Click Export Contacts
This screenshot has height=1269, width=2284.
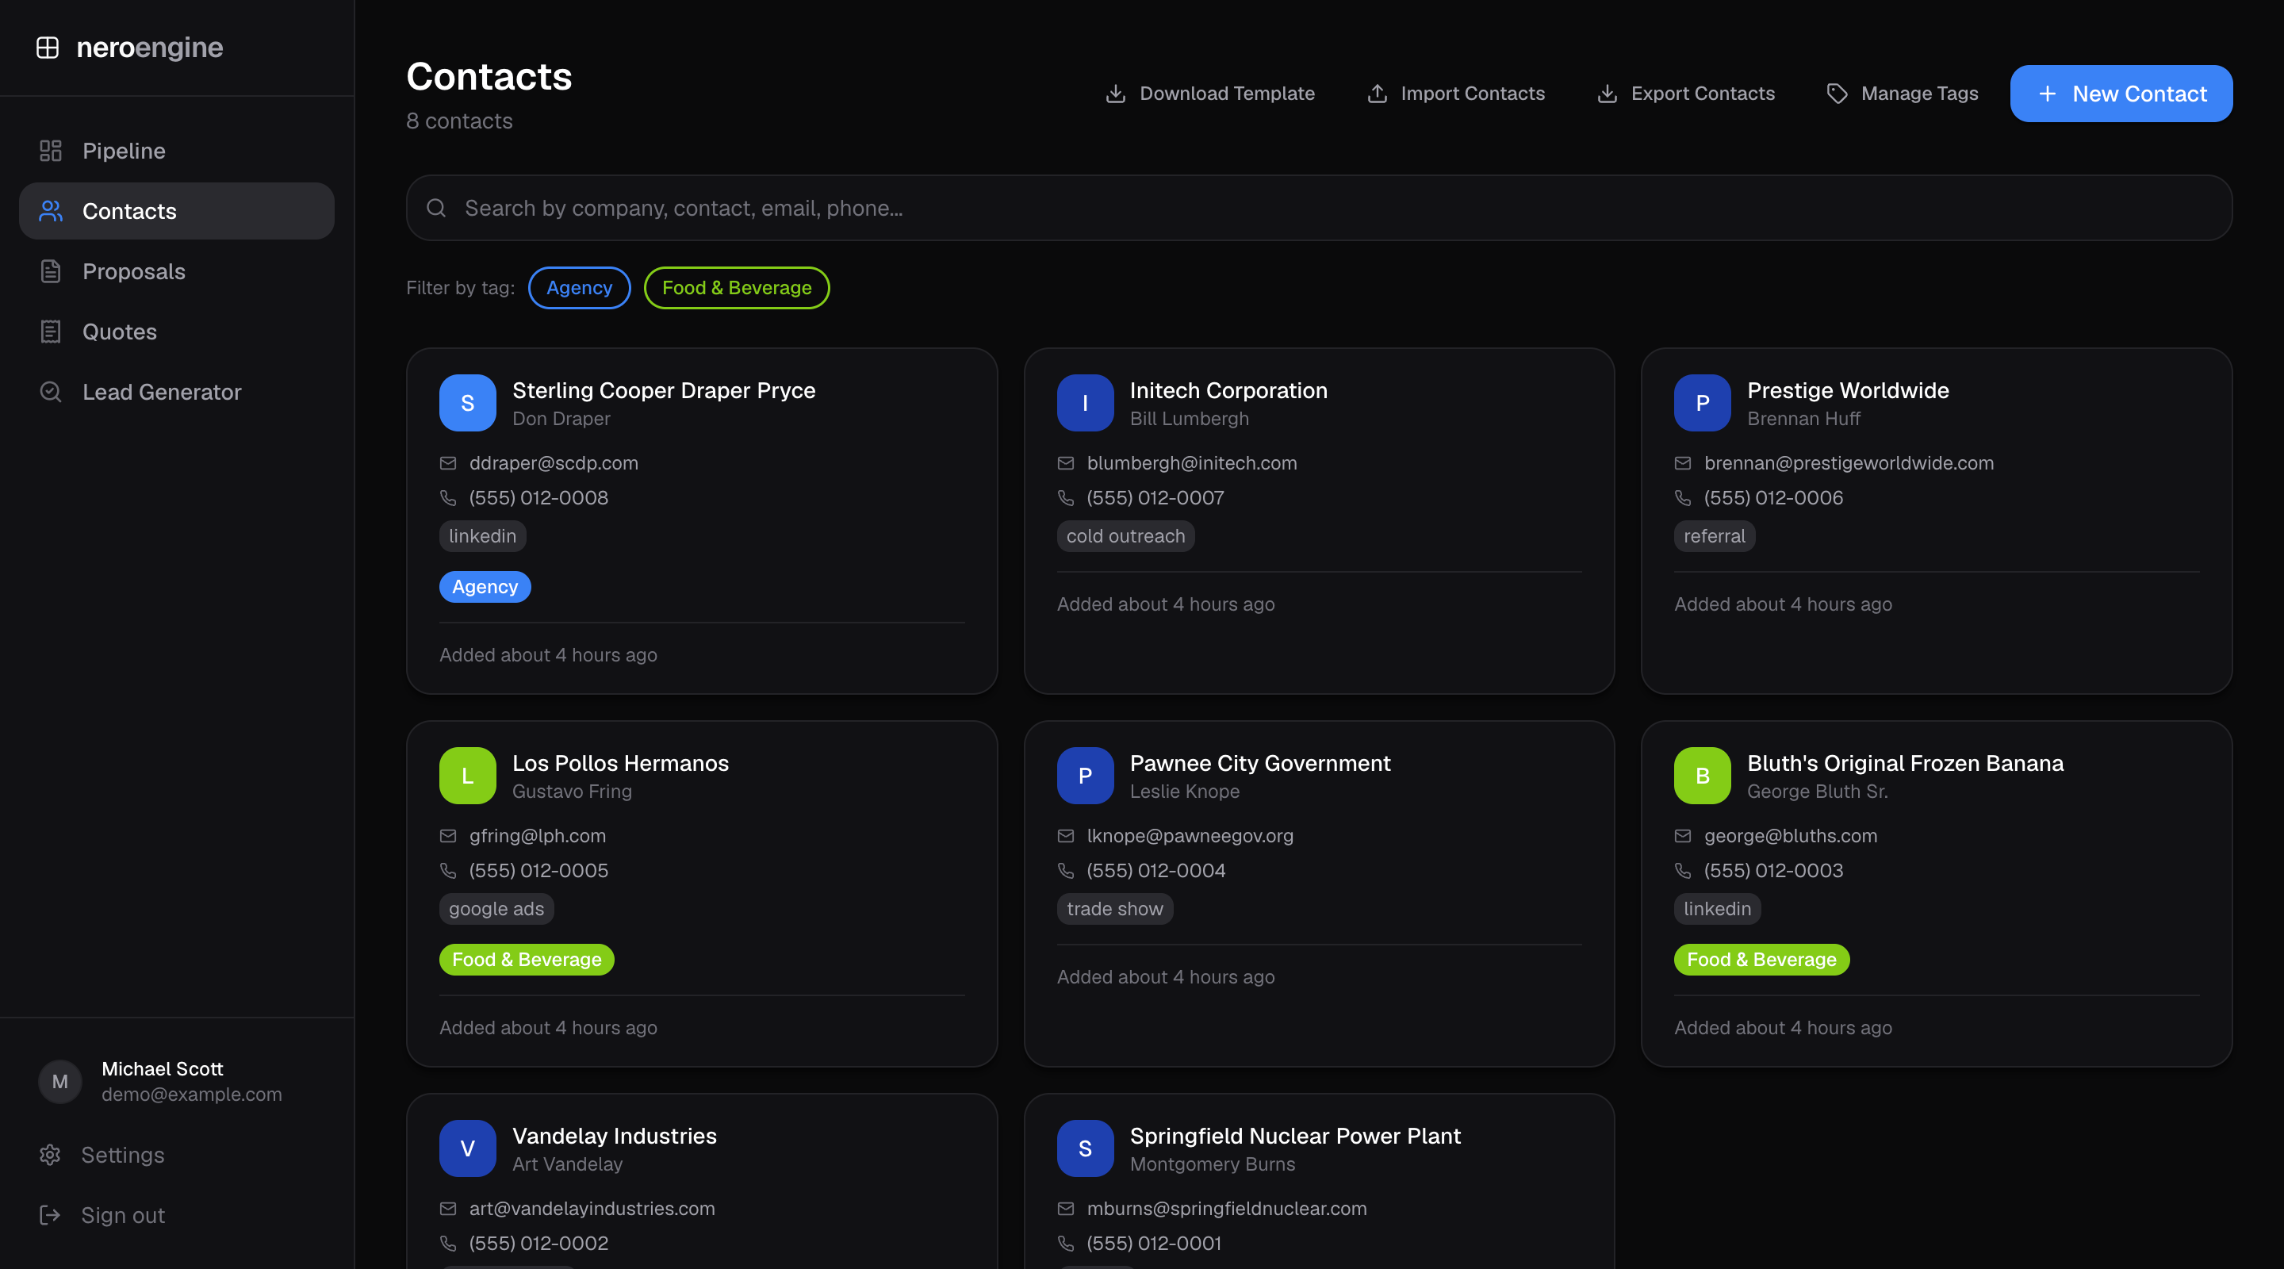coord(1685,93)
